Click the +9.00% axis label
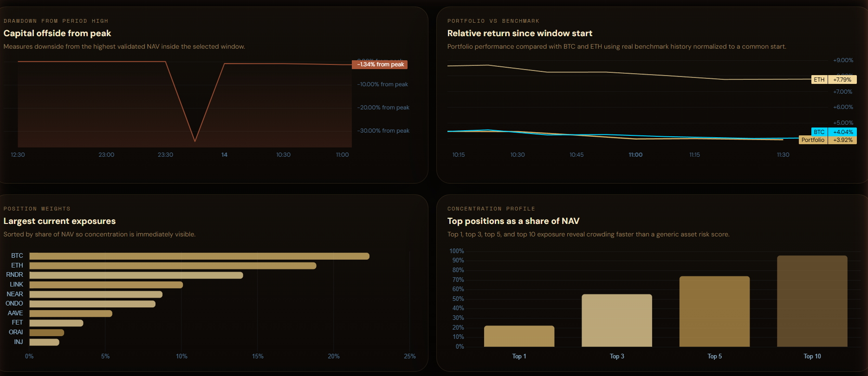 (x=843, y=60)
